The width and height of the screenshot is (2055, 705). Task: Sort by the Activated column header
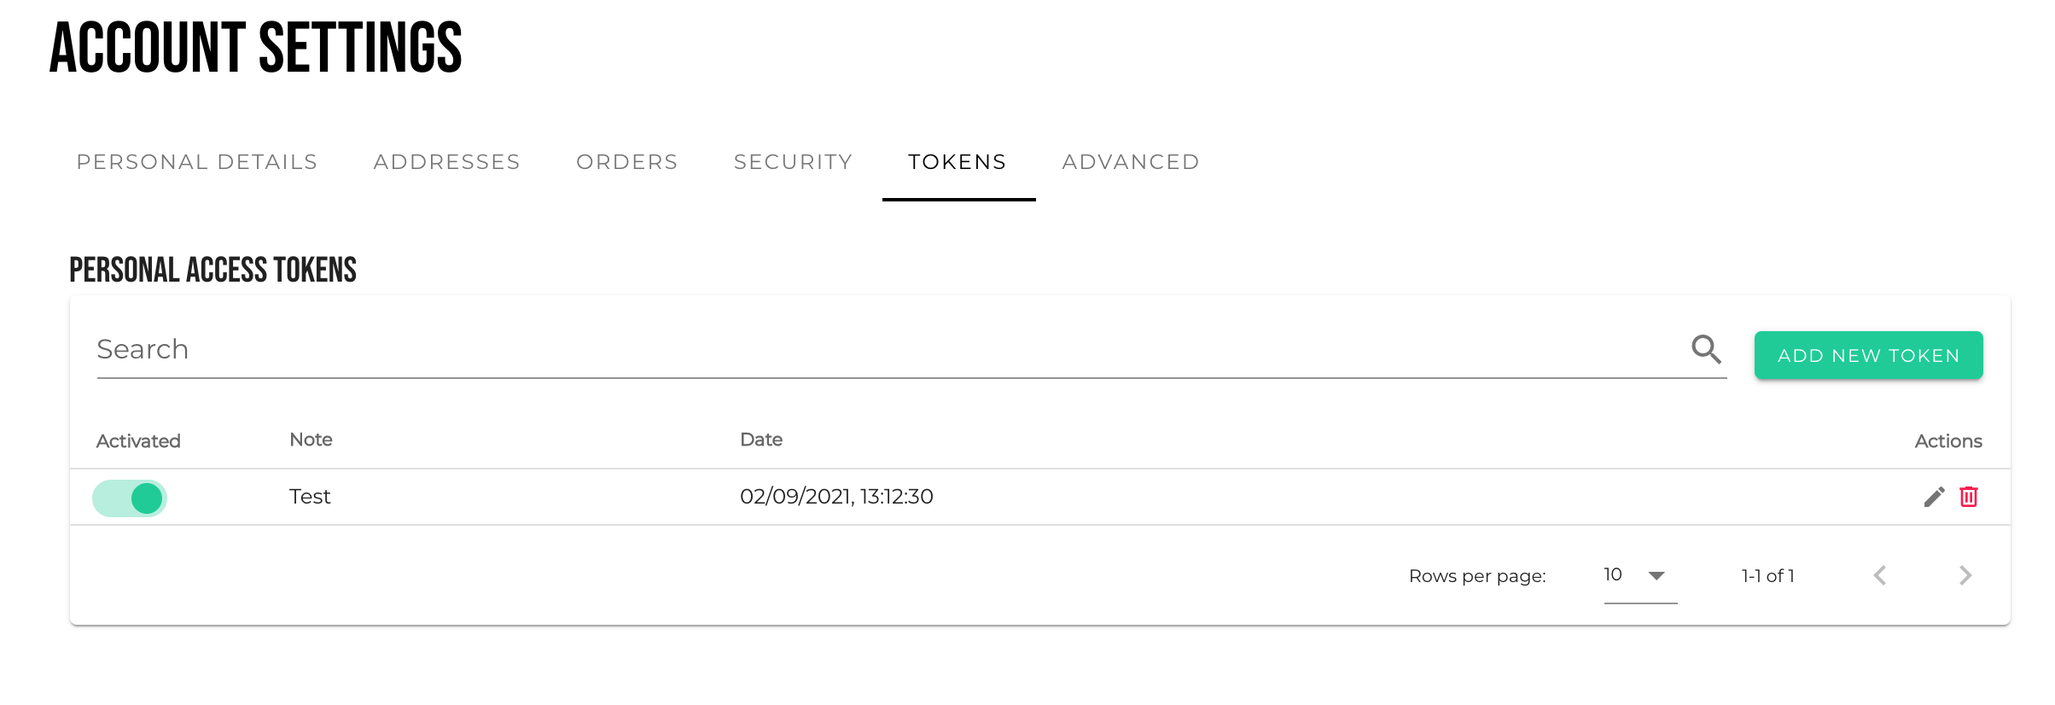[138, 441]
